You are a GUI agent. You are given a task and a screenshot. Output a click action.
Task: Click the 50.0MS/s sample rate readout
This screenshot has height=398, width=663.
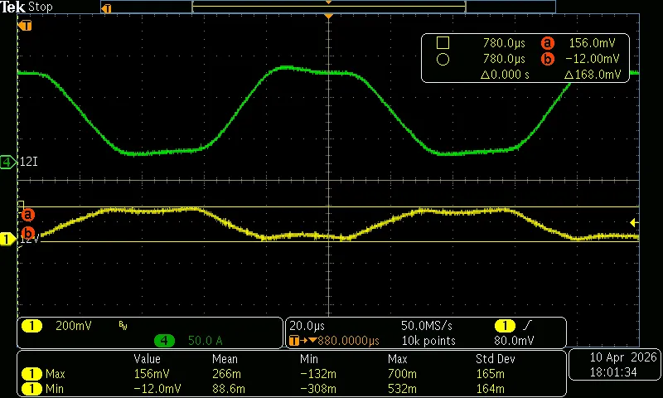pos(427,326)
